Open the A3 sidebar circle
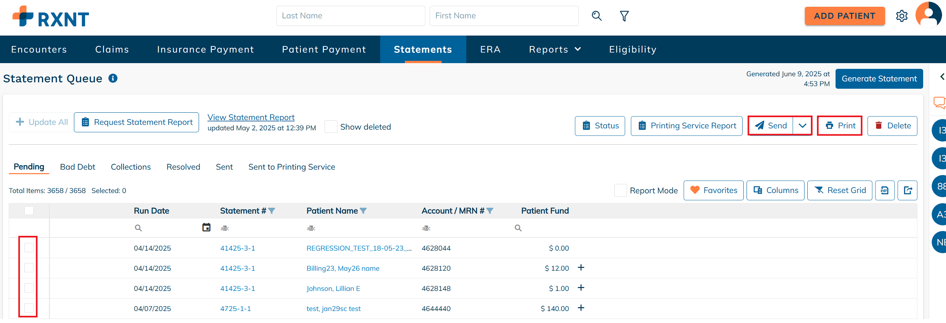 pyautogui.click(x=939, y=214)
